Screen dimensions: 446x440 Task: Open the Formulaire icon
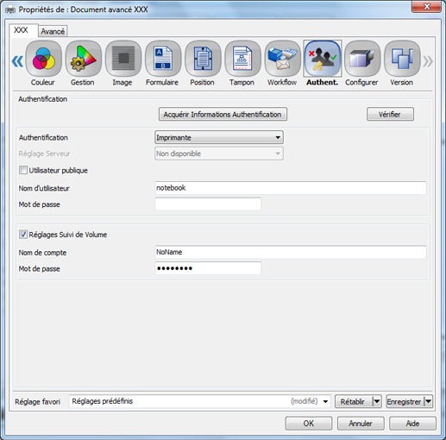(163, 59)
